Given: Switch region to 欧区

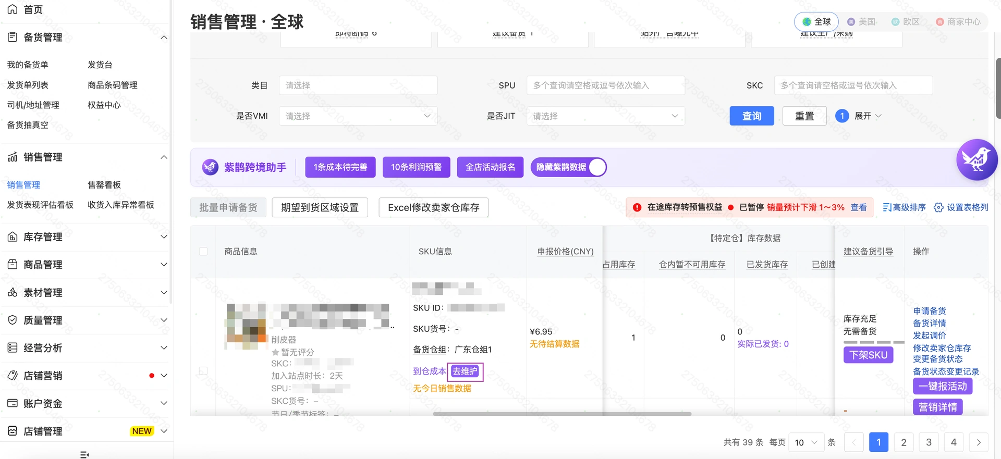Looking at the screenshot, I should click(906, 21).
